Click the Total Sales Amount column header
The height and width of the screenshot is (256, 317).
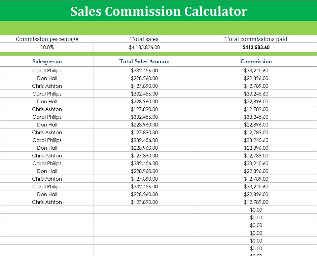[x=144, y=61]
